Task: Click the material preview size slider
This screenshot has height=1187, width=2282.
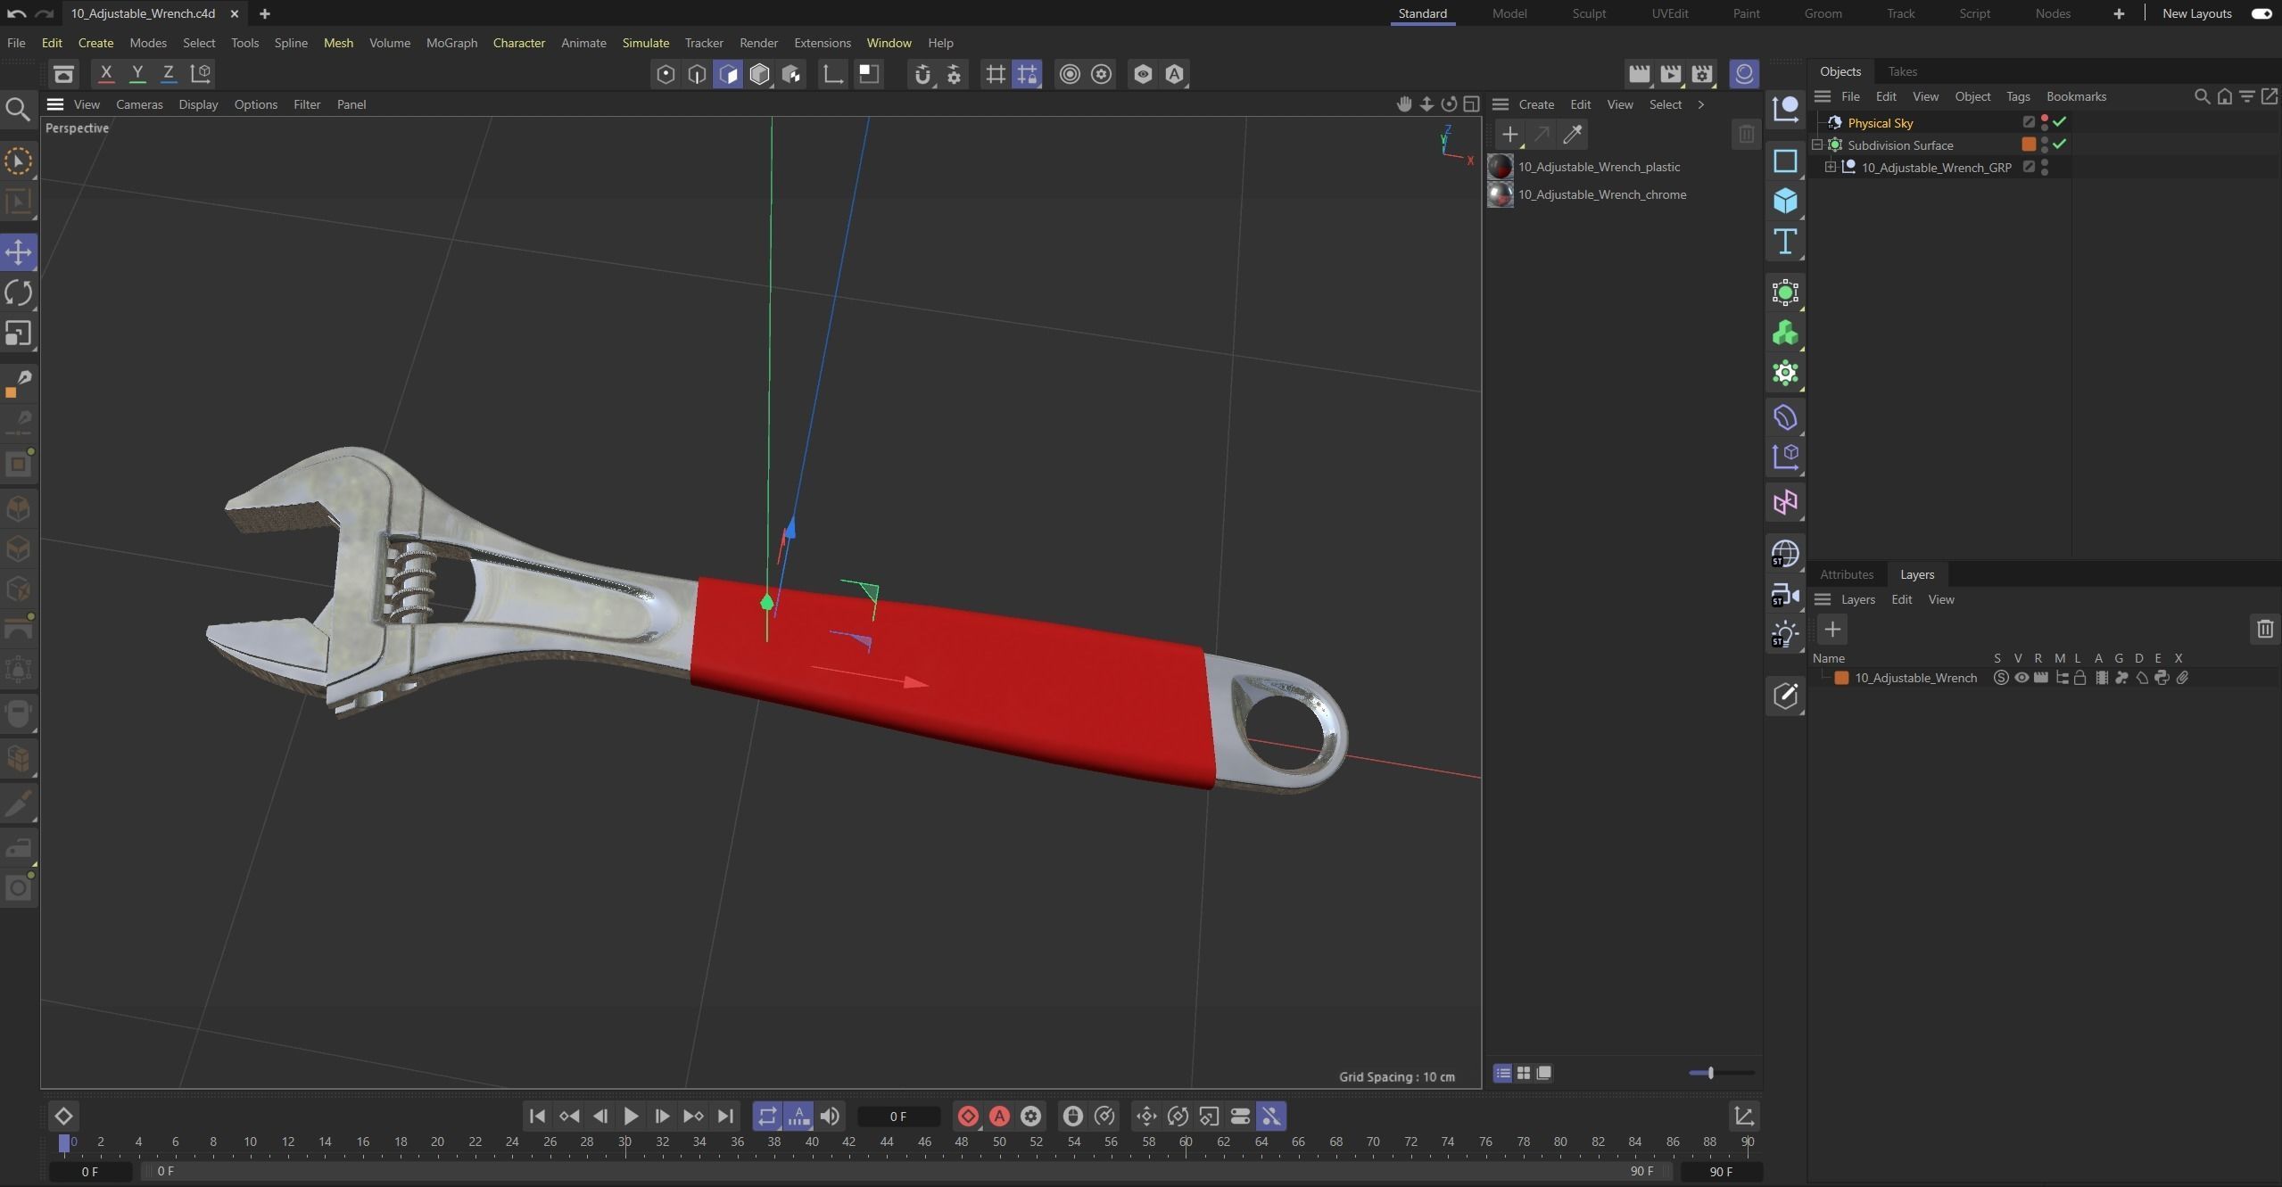Action: [x=1721, y=1073]
